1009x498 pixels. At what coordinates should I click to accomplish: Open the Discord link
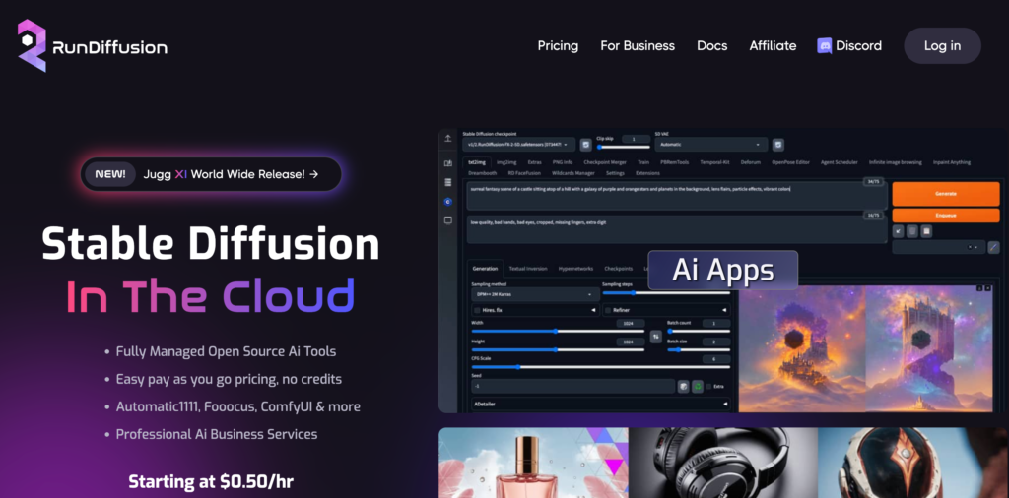click(x=849, y=45)
